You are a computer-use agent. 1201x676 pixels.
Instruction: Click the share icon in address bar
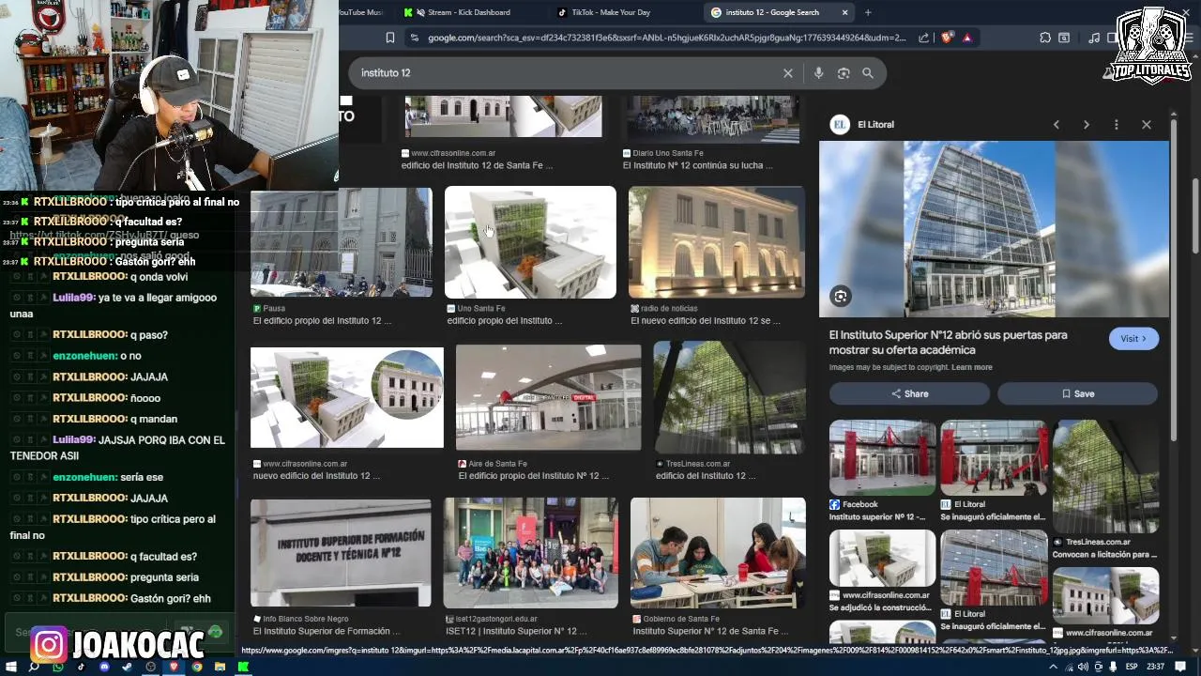(924, 38)
